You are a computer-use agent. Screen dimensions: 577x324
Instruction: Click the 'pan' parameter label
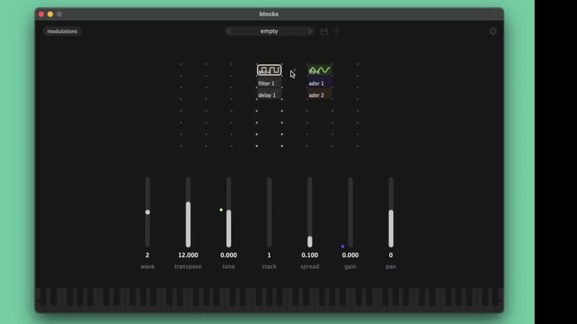[x=391, y=266]
